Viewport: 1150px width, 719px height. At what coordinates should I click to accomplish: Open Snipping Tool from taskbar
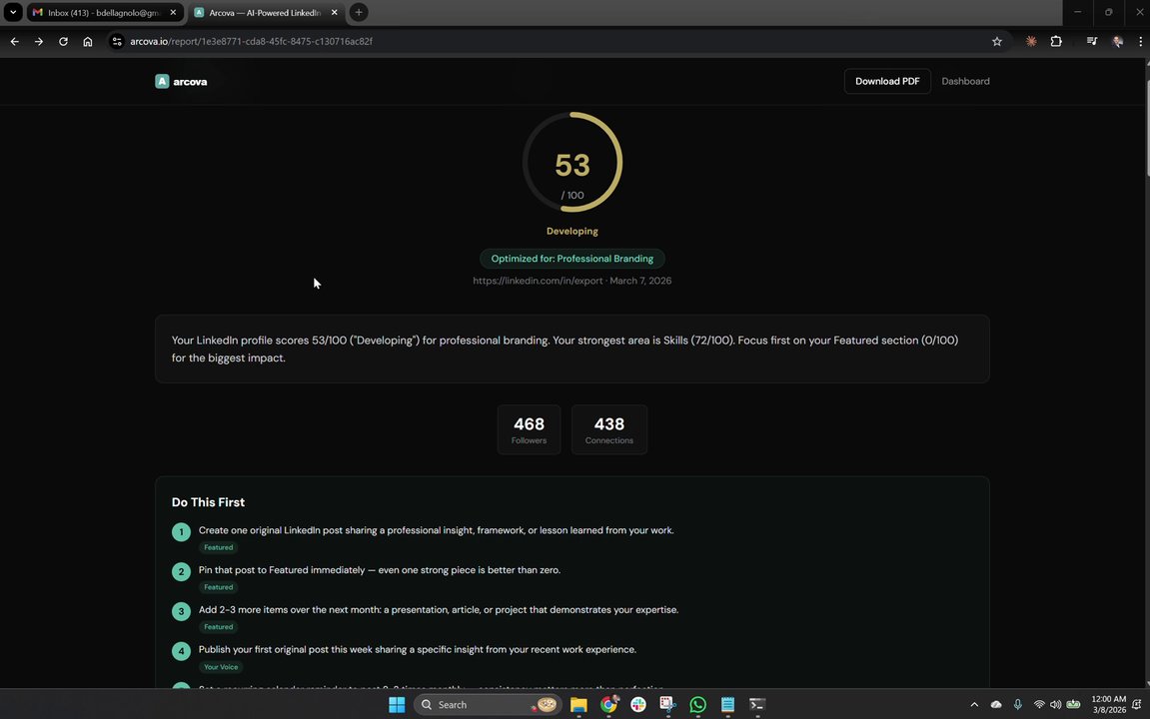click(667, 704)
